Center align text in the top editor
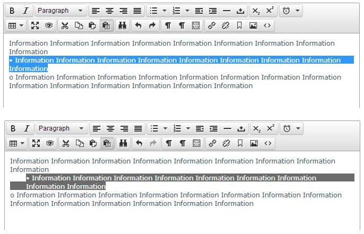Viewport: 364px width, 234px height. click(x=109, y=11)
